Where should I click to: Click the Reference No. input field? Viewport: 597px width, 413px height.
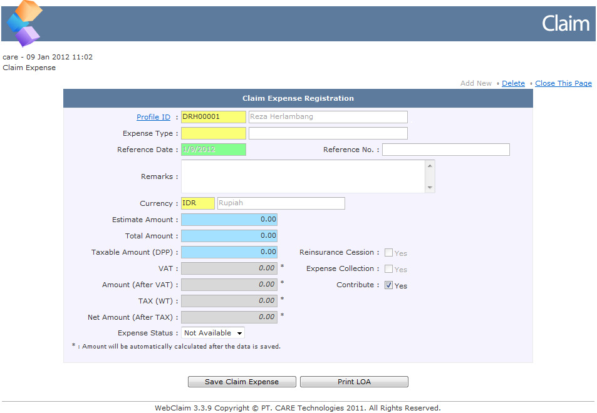pyautogui.click(x=445, y=150)
